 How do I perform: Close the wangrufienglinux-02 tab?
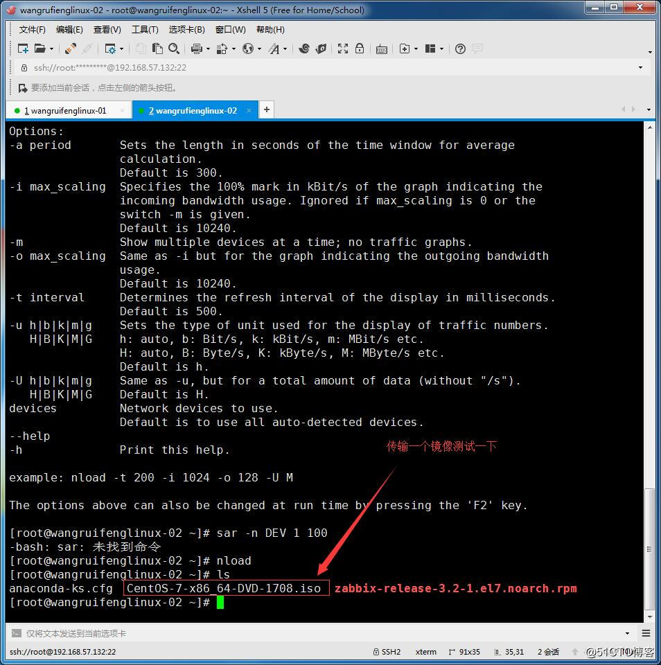click(x=249, y=111)
